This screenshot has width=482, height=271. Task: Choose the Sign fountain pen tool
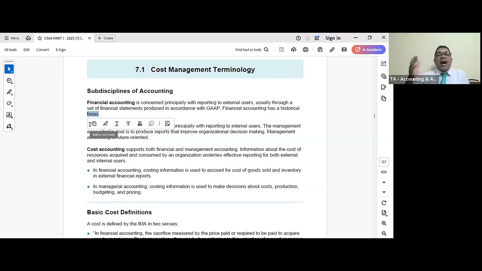click(9, 126)
